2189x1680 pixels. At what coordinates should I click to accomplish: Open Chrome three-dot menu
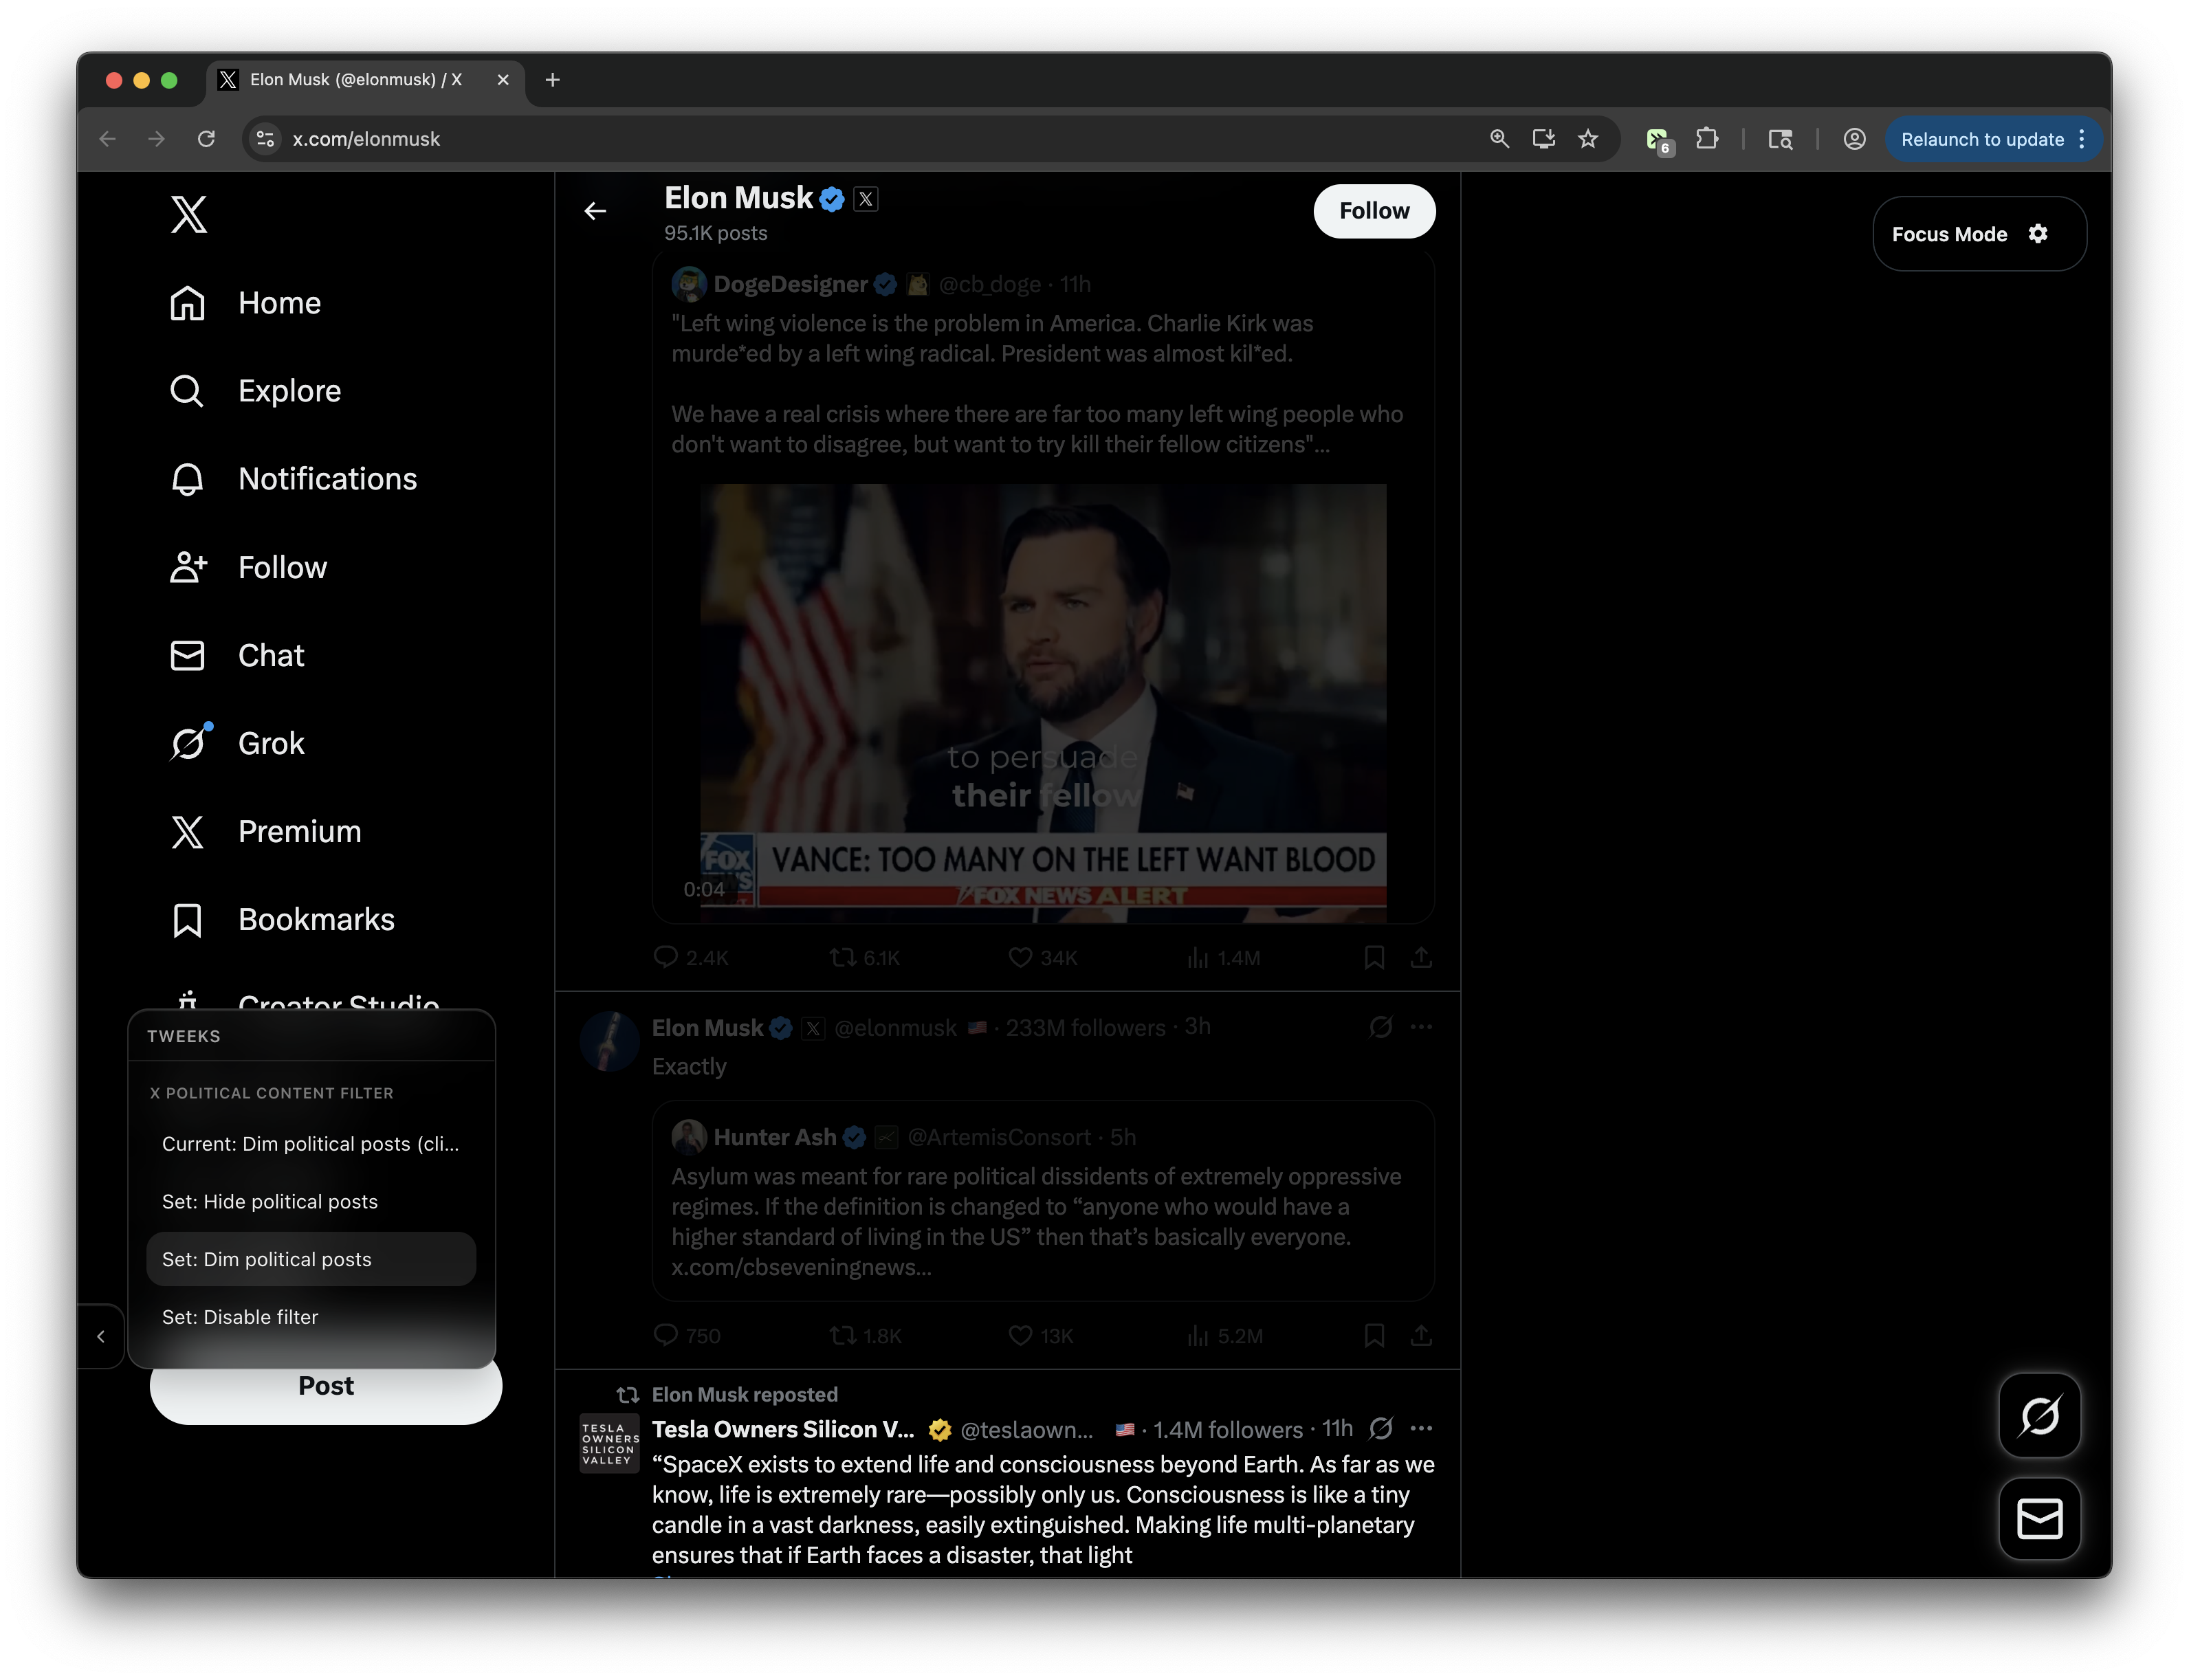tap(2082, 139)
